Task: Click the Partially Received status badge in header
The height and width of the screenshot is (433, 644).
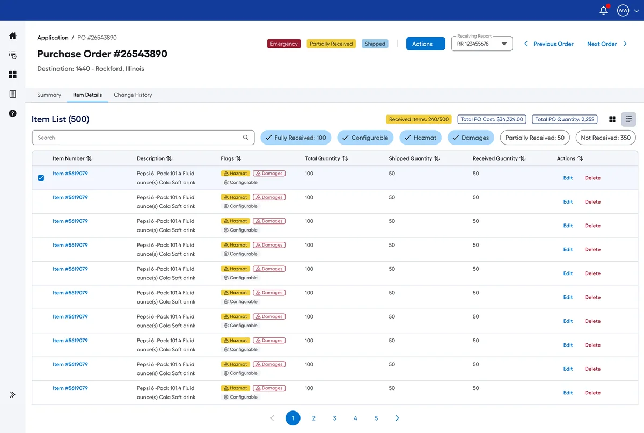Action: (331, 44)
